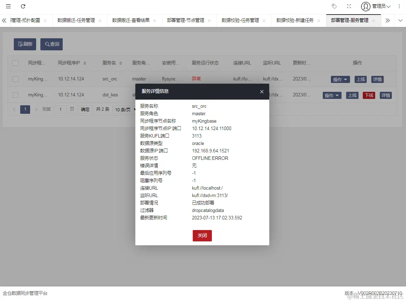Sort by 服务名 column arrows
Viewport: 406px width, 302px height.
(x=120, y=63)
